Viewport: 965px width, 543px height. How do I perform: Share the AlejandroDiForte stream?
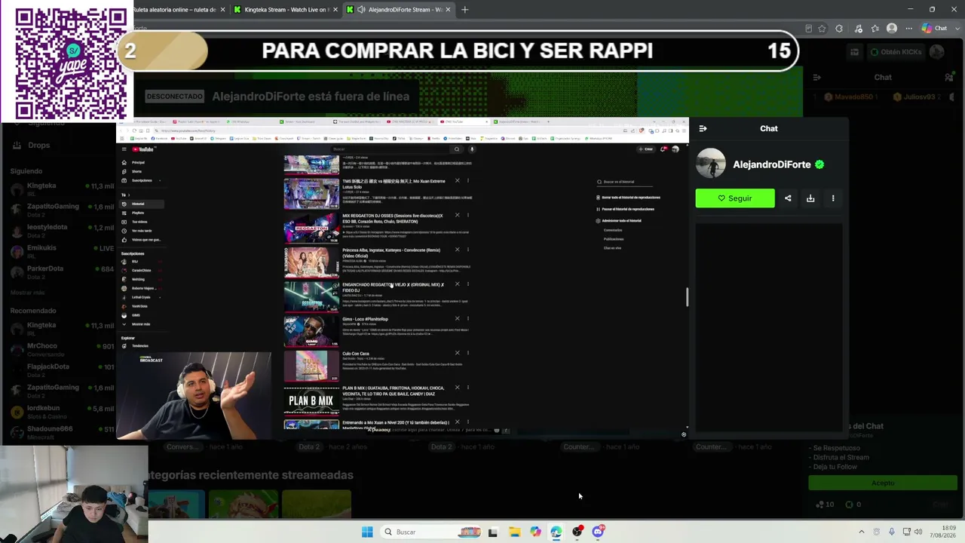pyautogui.click(x=788, y=198)
